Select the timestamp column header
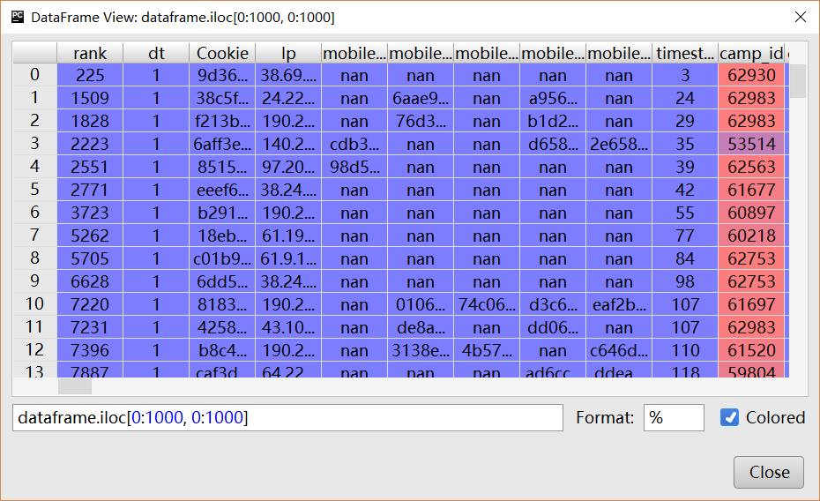The width and height of the screenshot is (820, 501). [685, 53]
